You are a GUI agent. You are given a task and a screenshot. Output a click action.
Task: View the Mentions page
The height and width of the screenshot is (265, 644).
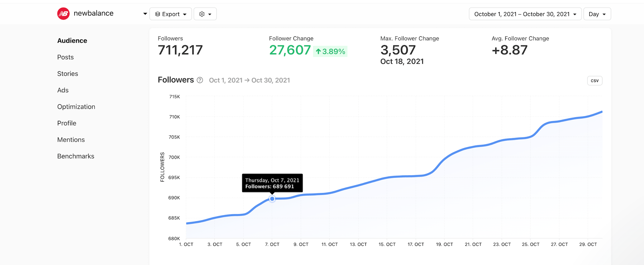[x=71, y=140]
